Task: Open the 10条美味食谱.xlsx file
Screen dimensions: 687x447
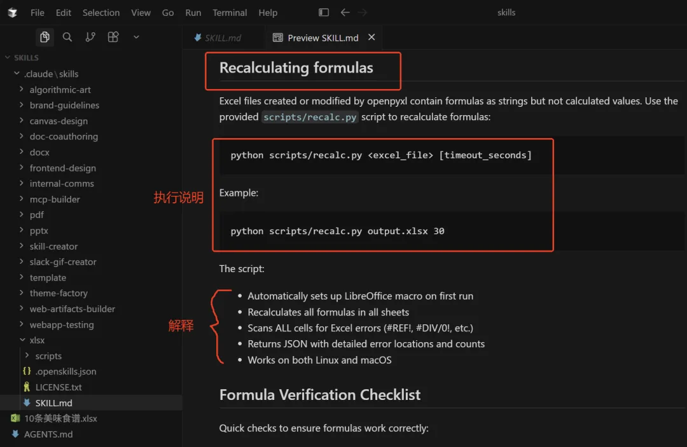Action: (x=60, y=418)
